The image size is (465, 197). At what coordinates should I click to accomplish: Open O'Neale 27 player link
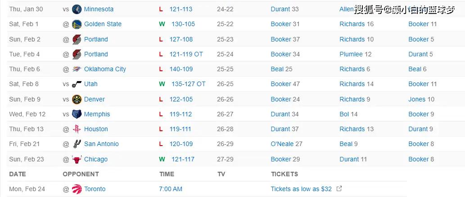[286, 144]
